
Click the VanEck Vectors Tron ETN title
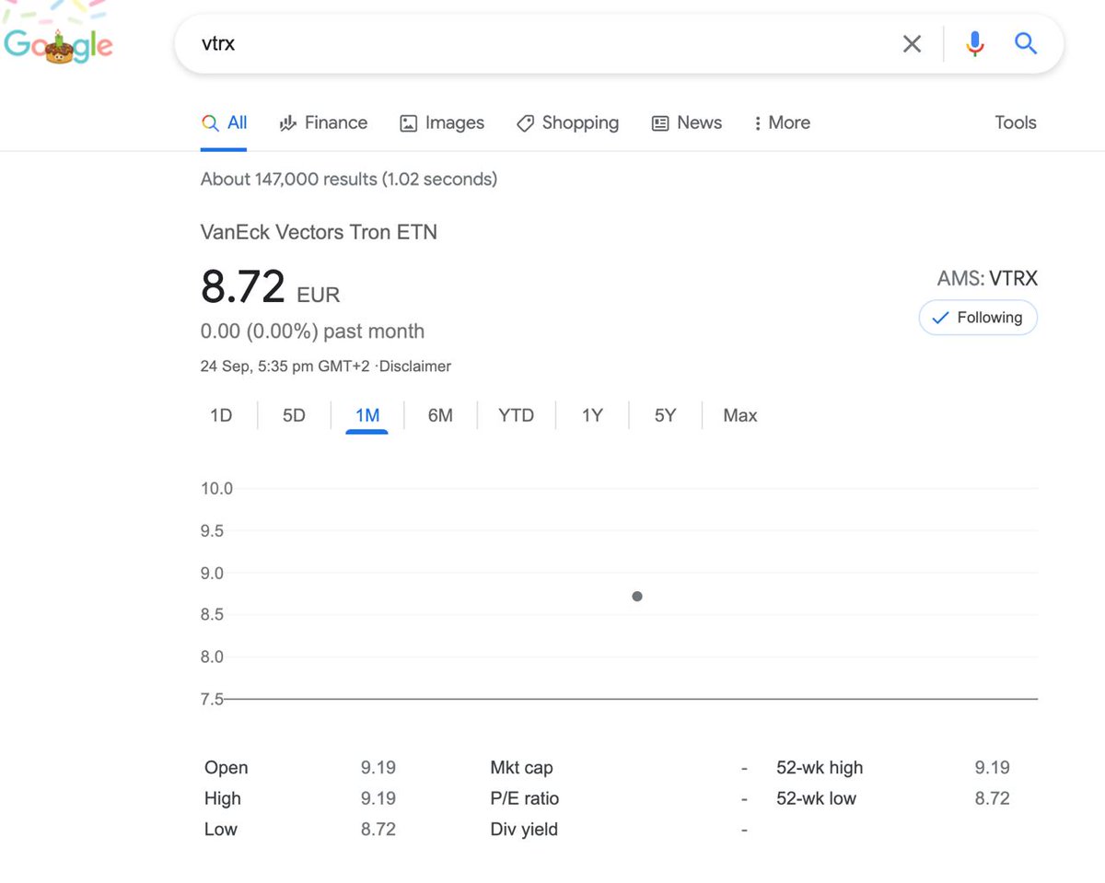point(319,232)
